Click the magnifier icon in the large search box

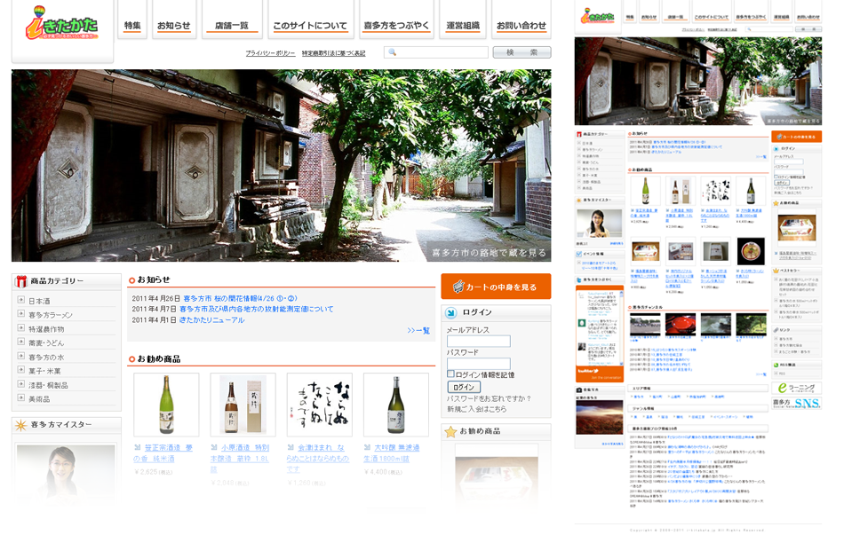click(393, 52)
